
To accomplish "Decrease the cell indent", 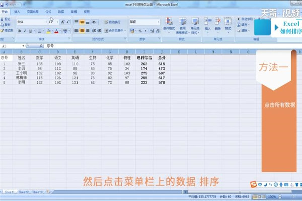I will (x=94, y=31).
